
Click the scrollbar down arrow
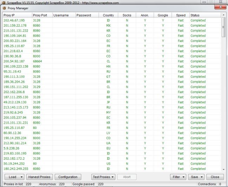tap(223, 169)
